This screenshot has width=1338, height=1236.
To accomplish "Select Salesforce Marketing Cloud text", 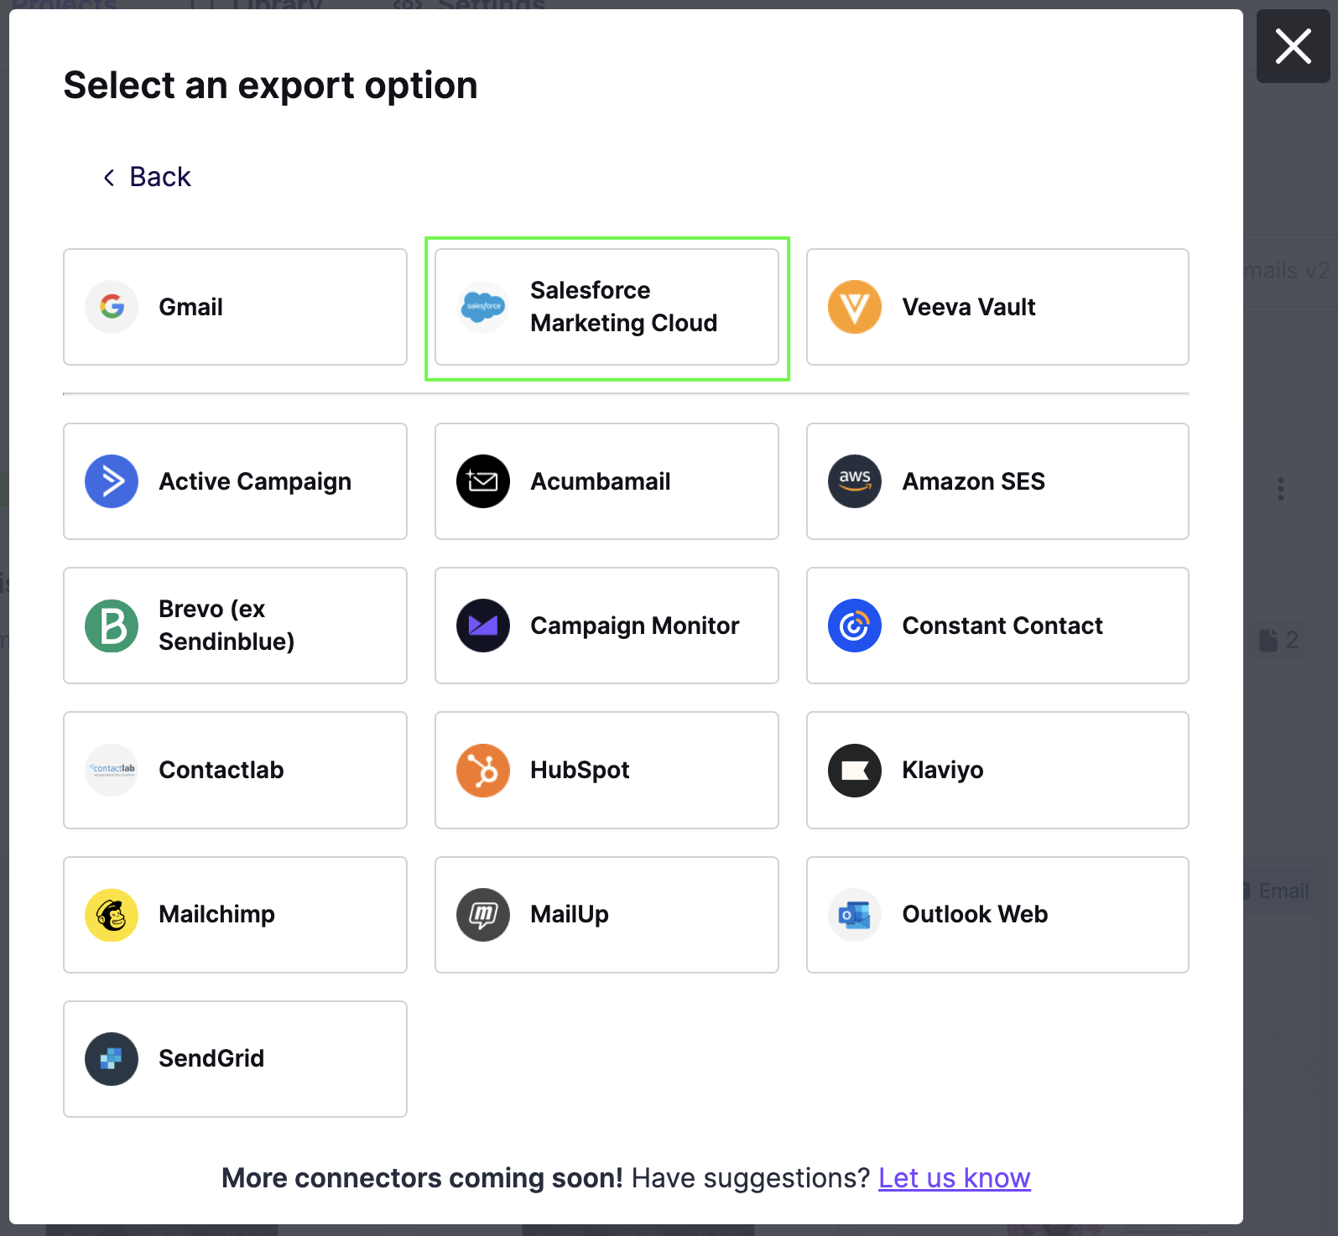I will point(624,307).
